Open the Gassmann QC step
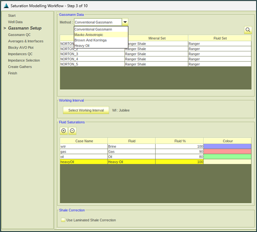Viewport: 257px width, 232px height. click(19, 35)
